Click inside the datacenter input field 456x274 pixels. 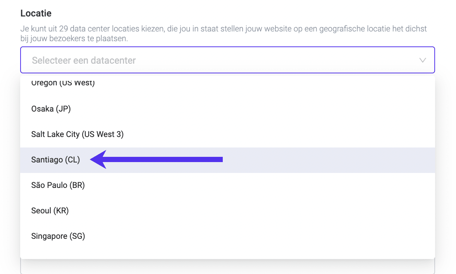(x=150, y=60)
